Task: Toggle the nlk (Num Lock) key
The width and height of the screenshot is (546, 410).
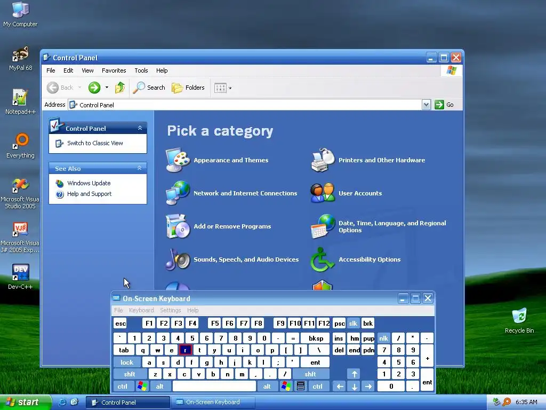Action: (x=384, y=338)
